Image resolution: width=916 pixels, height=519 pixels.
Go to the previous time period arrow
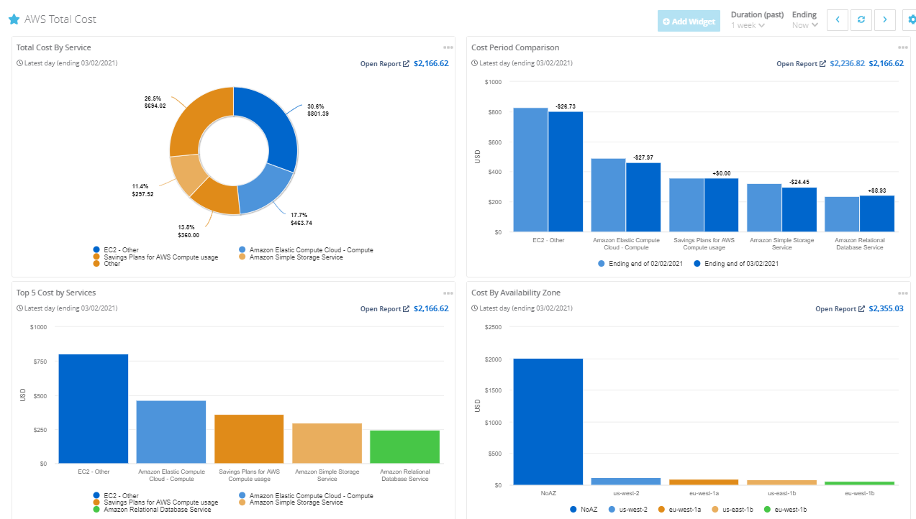(838, 20)
